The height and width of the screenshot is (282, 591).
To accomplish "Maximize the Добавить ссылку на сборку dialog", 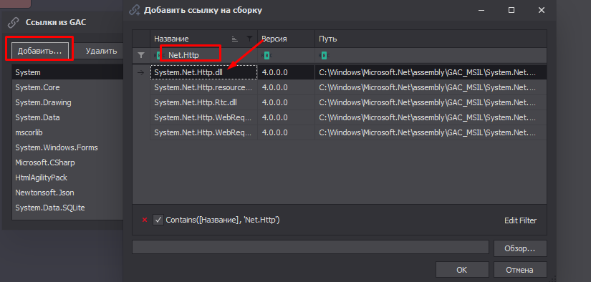I will tap(511, 10).
